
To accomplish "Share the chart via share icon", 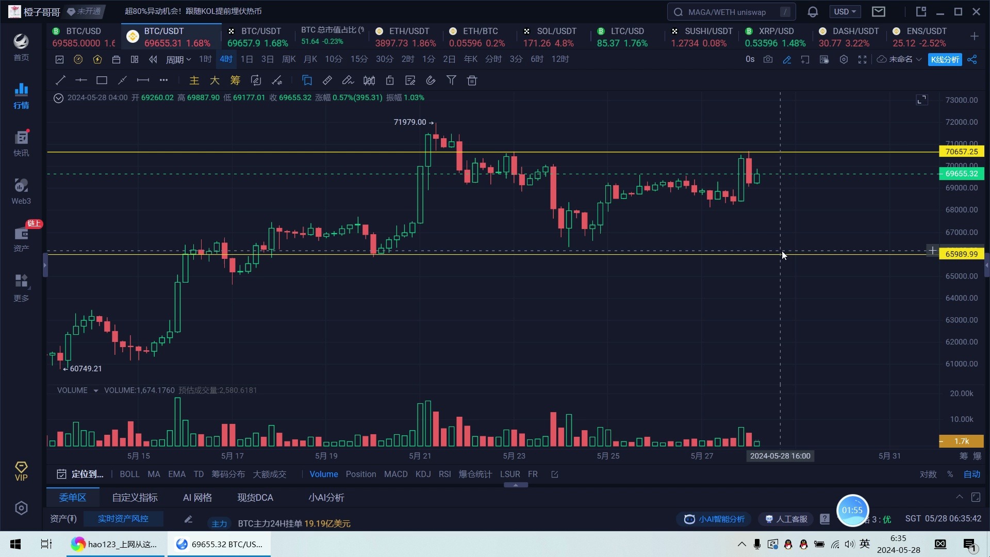I will coord(972,59).
